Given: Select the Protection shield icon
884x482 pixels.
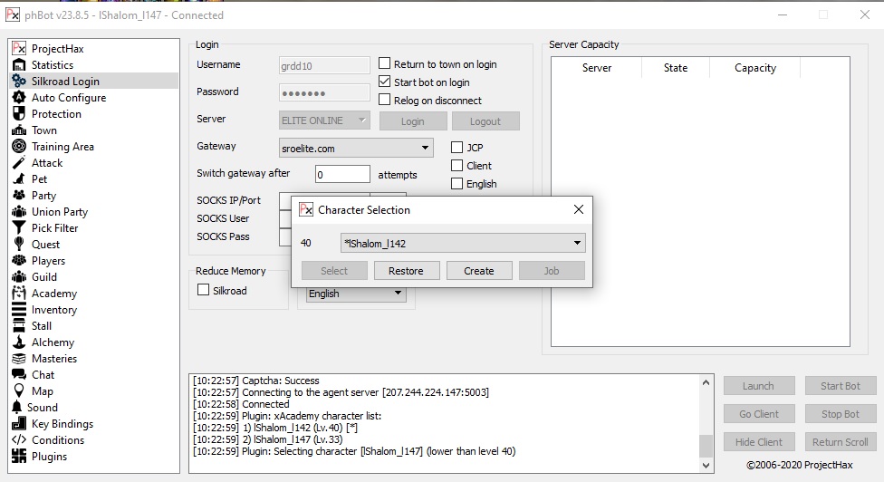Looking at the screenshot, I should pyautogui.click(x=19, y=114).
